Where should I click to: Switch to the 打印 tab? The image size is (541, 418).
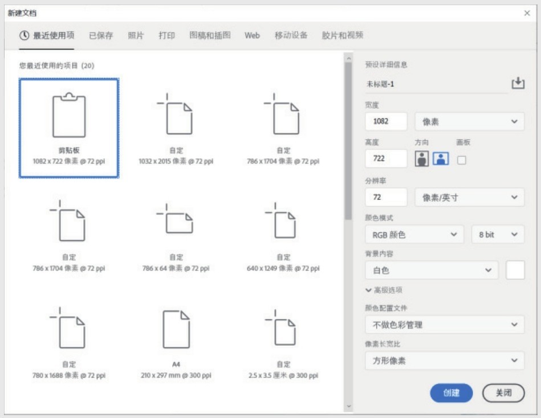pyautogui.click(x=166, y=35)
